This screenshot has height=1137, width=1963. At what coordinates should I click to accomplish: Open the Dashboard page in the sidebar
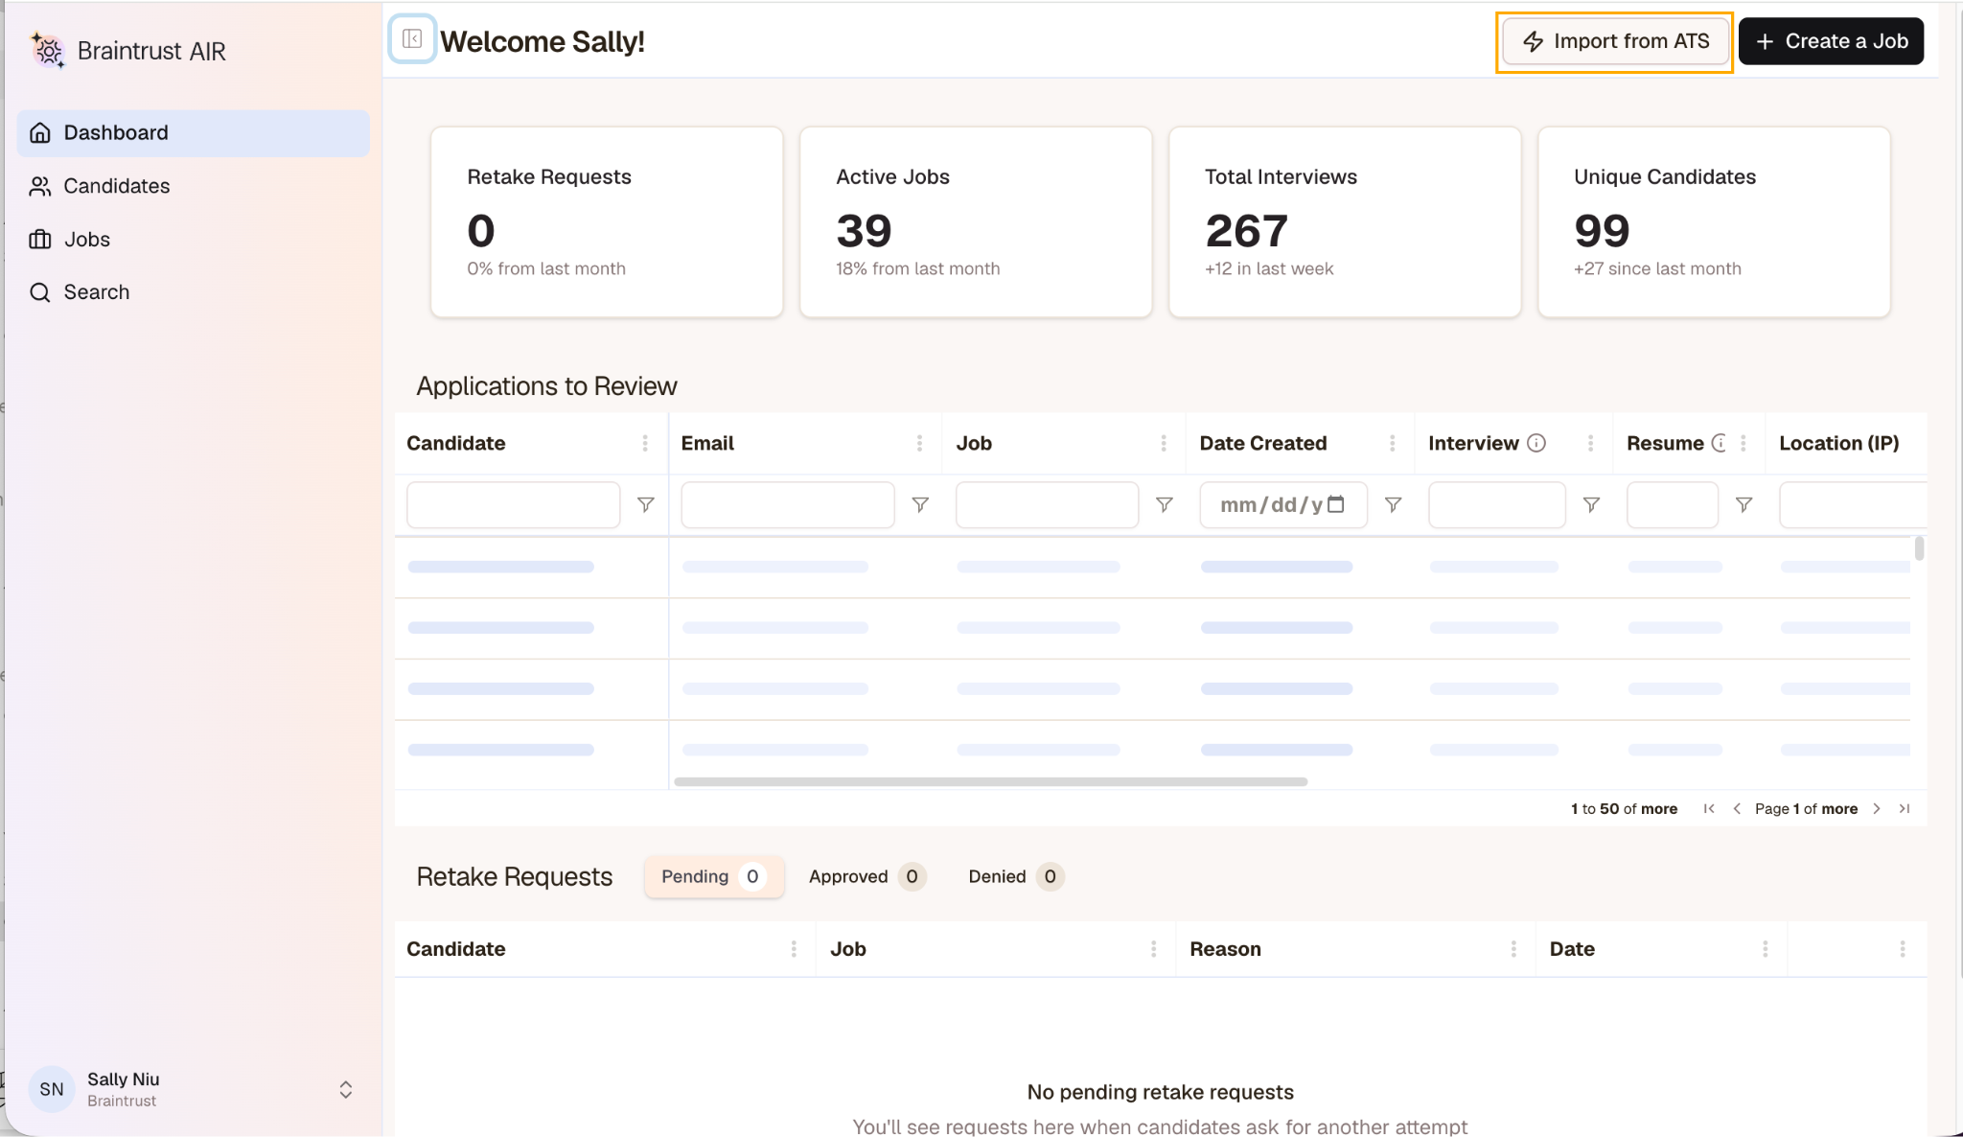[x=193, y=133]
